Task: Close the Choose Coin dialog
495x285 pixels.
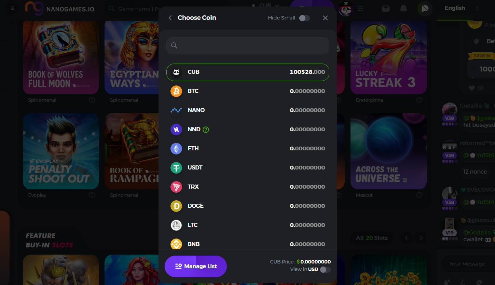Action: tap(325, 18)
